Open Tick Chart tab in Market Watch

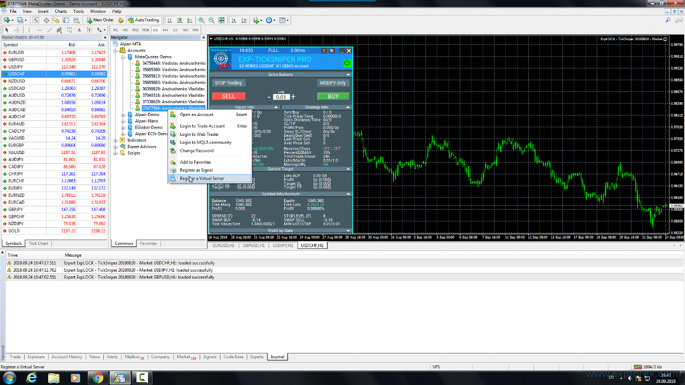[x=39, y=243]
